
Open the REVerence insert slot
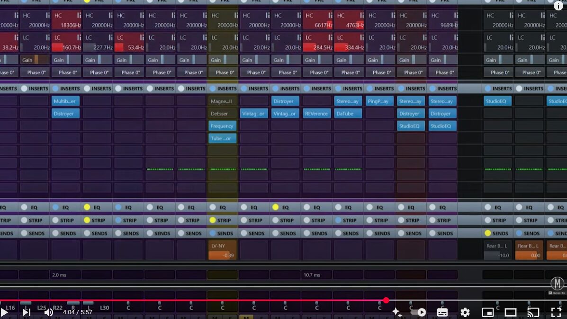[316, 114]
